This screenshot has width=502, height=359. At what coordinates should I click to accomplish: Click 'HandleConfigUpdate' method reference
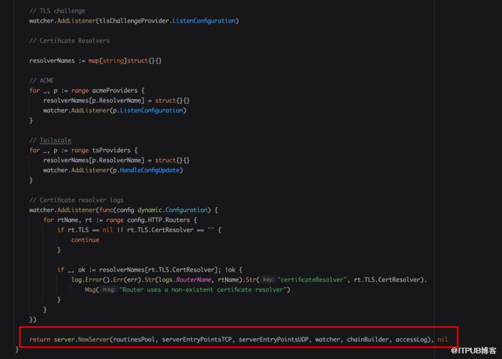coord(149,170)
